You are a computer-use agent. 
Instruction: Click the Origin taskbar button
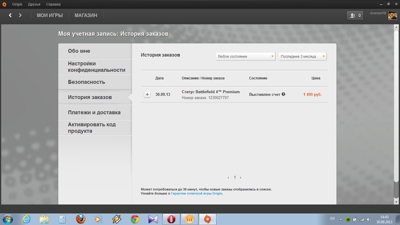click(x=207, y=219)
